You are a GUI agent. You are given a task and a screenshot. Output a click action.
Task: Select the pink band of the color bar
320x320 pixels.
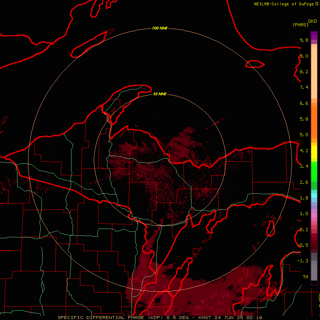click(x=314, y=215)
